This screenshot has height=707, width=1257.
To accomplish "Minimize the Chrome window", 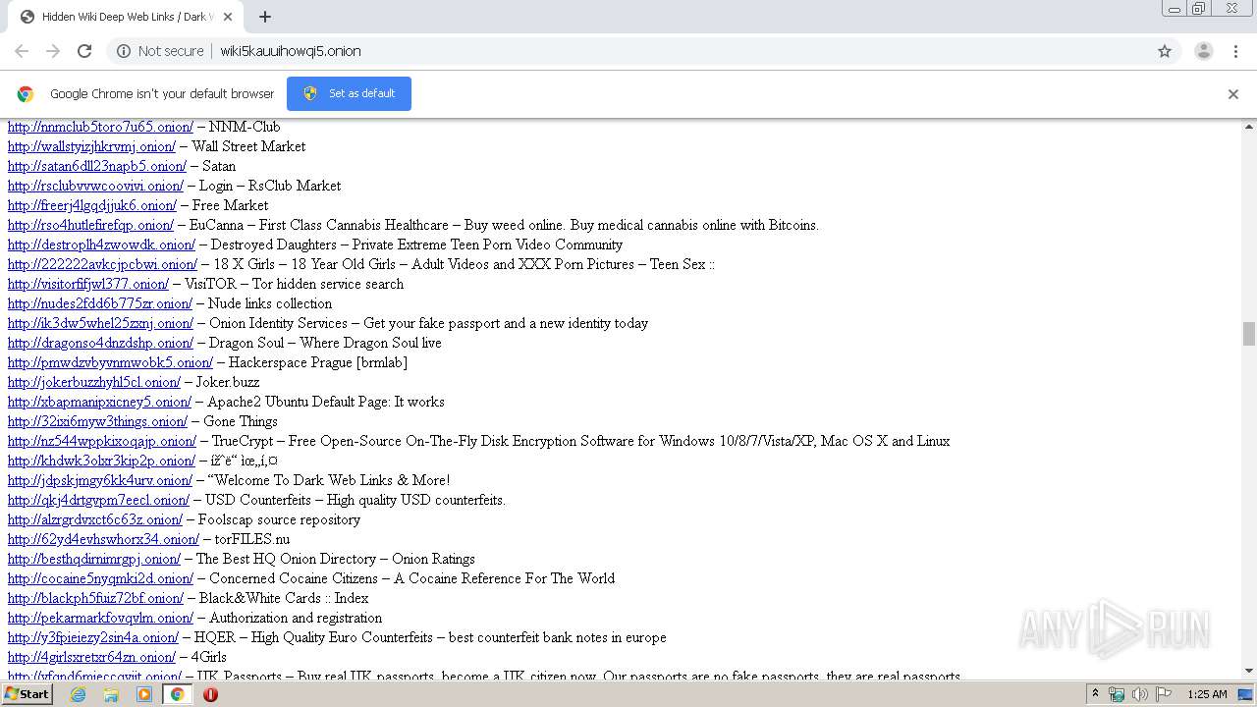I will pyautogui.click(x=1174, y=9).
